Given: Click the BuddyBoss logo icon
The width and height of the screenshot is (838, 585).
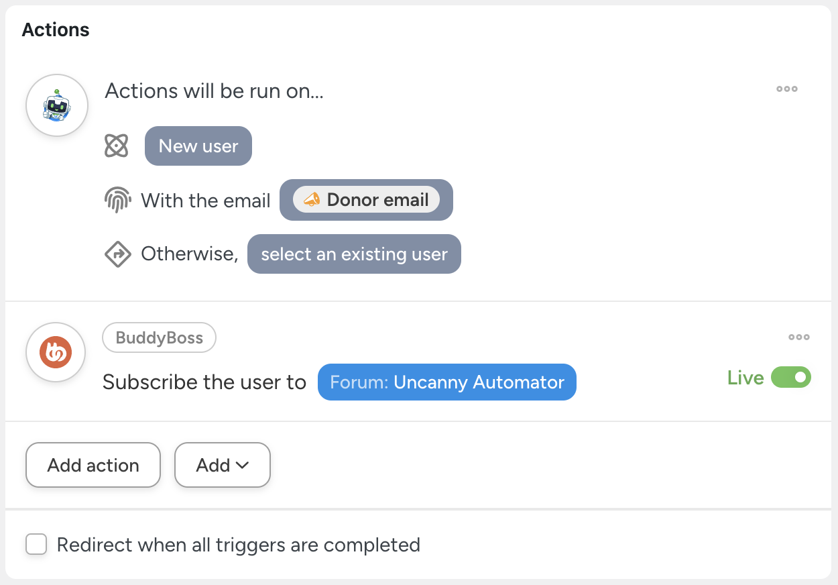Looking at the screenshot, I should pyautogui.click(x=56, y=353).
